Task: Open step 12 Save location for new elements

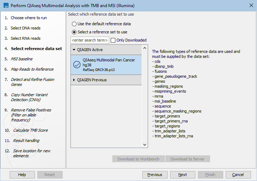Action: 32,153
